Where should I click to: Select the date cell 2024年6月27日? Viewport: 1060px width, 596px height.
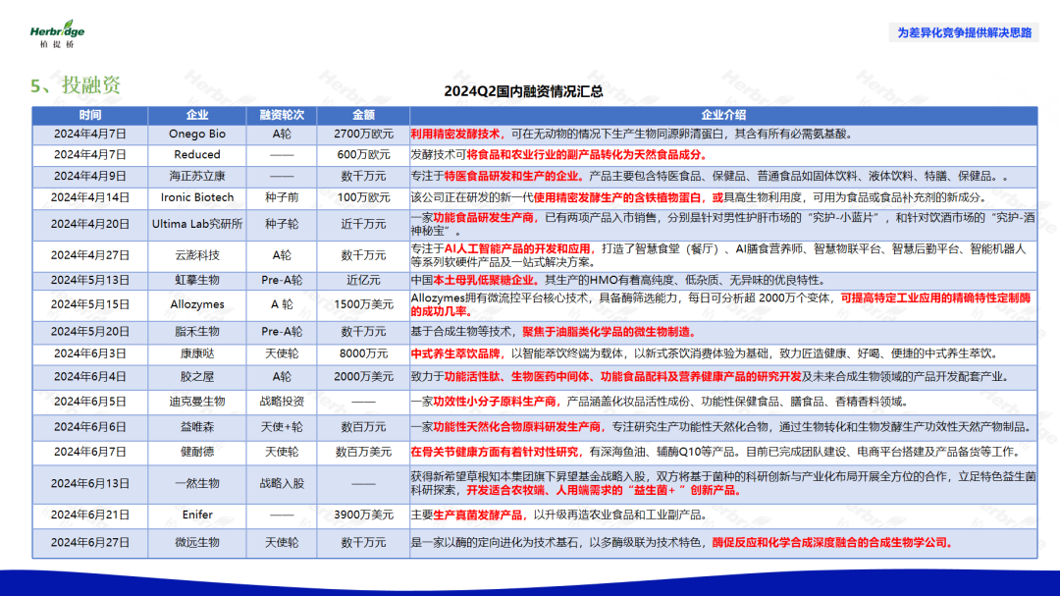[90, 543]
